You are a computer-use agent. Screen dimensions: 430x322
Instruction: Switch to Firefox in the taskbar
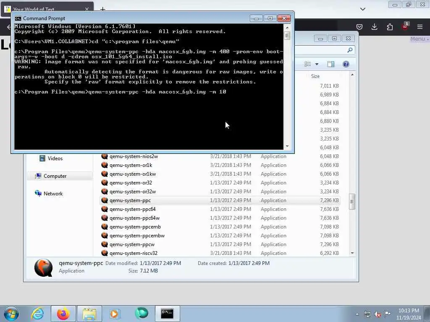[63, 314]
